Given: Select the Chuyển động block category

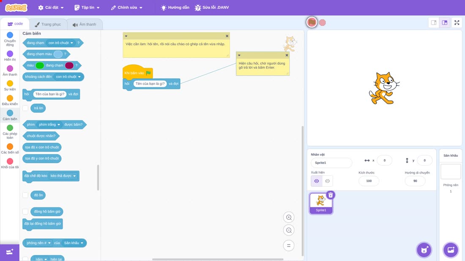Looking at the screenshot, I should (x=10, y=39).
